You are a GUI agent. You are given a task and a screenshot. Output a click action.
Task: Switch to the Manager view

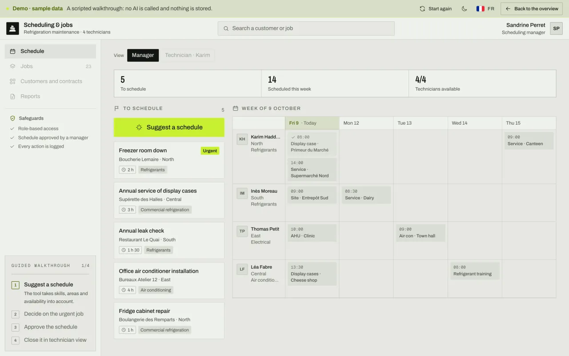point(143,55)
